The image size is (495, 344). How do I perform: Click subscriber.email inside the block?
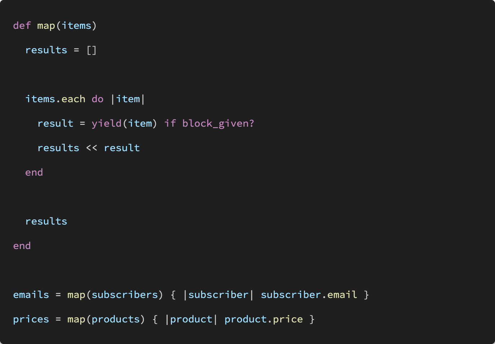point(309,295)
